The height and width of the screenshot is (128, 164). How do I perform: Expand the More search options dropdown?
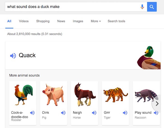(x=96, y=21)
